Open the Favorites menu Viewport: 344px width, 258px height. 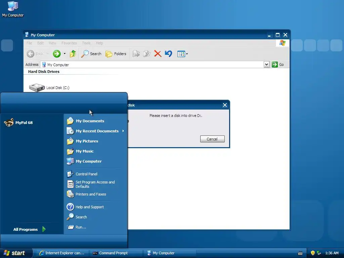coord(69,43)
